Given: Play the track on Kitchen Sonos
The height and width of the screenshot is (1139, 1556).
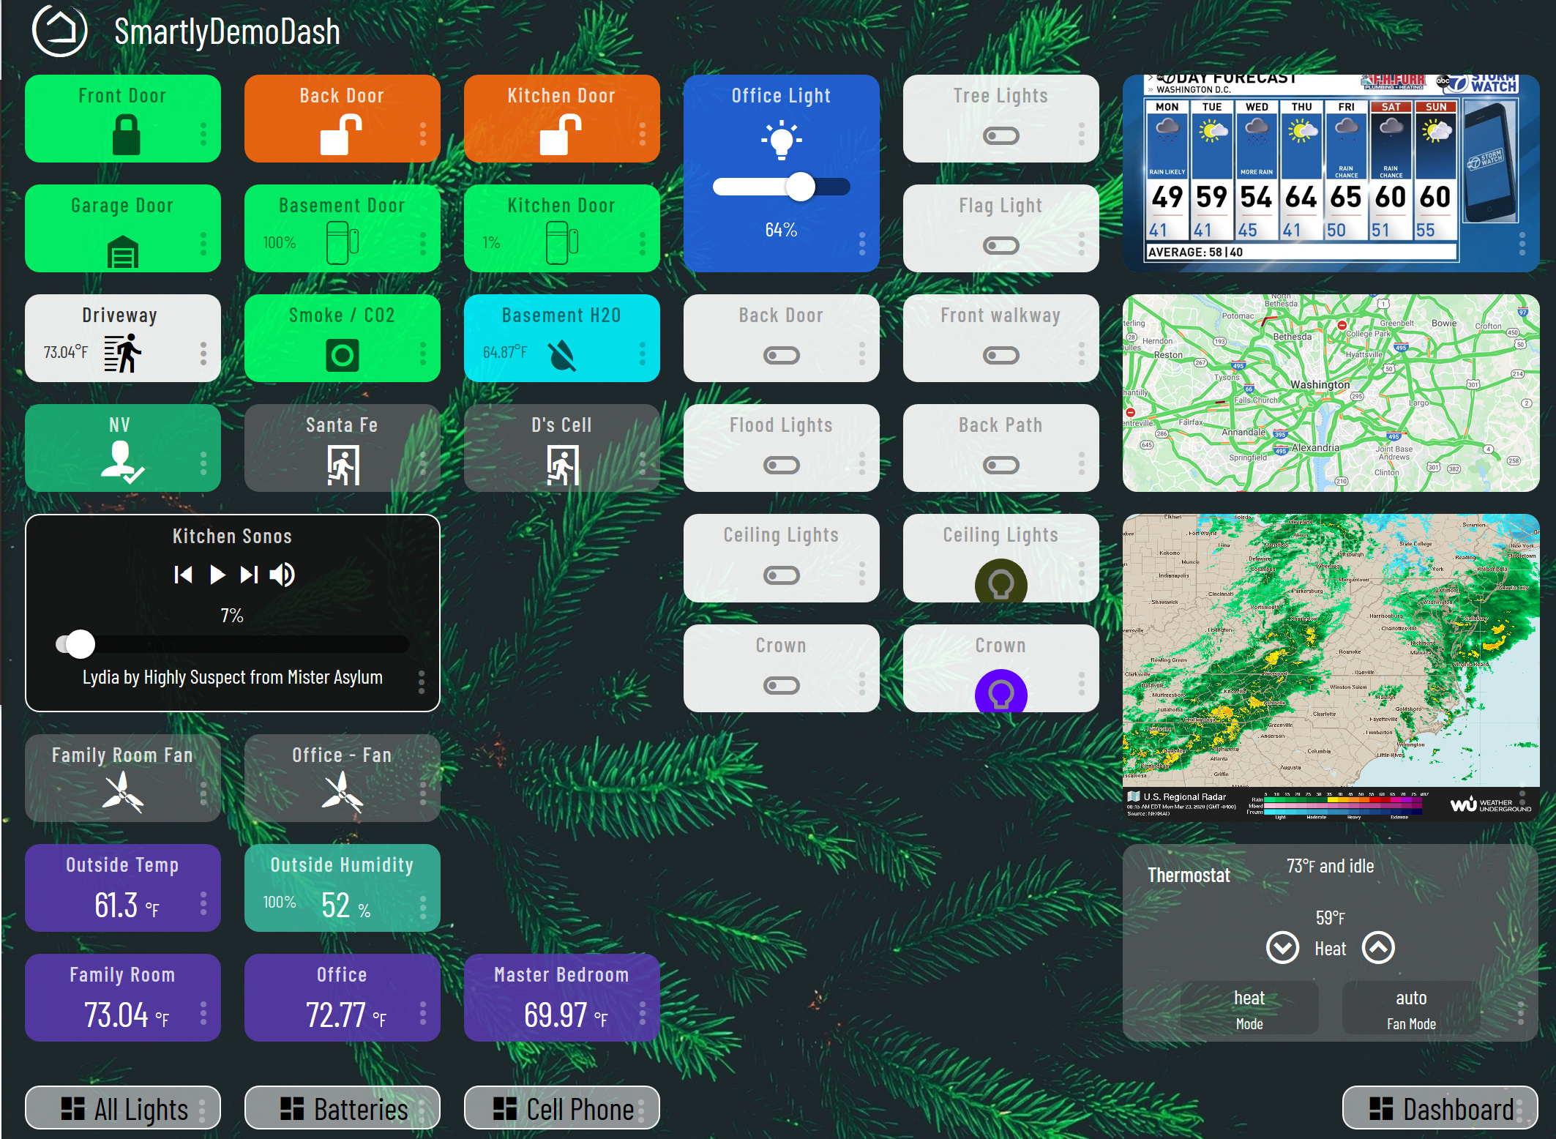Looking at the screenshot, I should pyautogui.click(x=216, y=575).
